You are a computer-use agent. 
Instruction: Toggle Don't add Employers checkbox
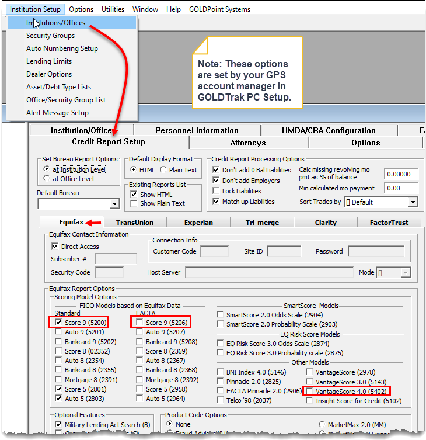pyautogui.click(x=216, y=180)
